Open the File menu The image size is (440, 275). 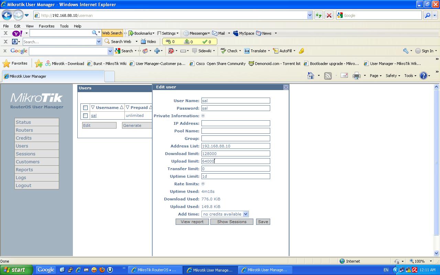(6, 26)
